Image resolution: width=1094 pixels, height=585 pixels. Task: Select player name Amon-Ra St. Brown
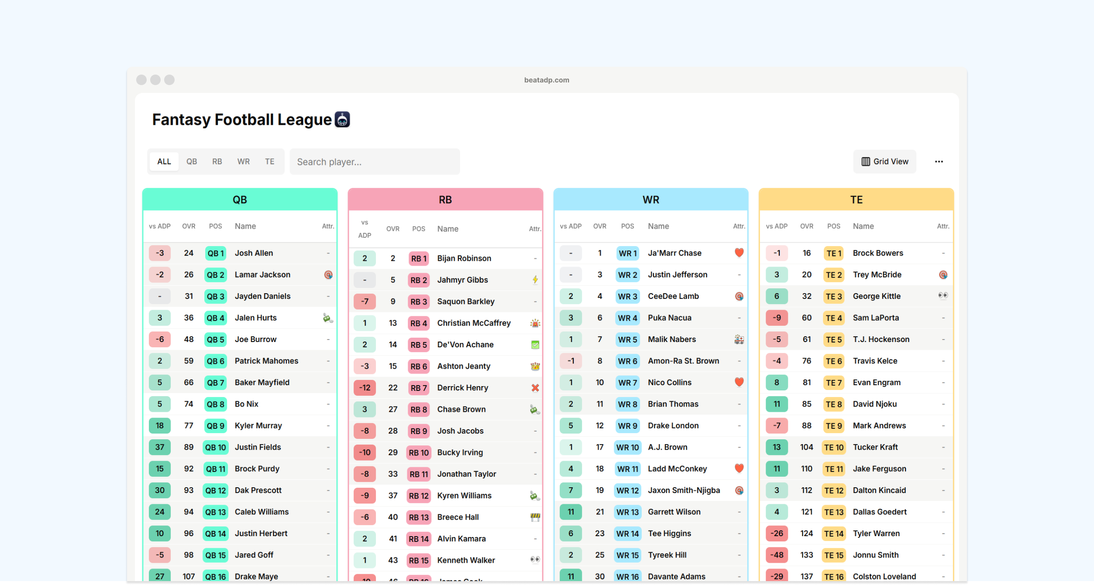tap(683, 361)
